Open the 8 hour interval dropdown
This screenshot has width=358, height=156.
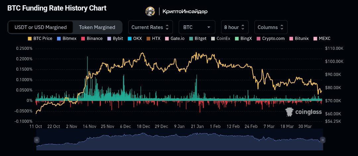(x=234, y=27)
